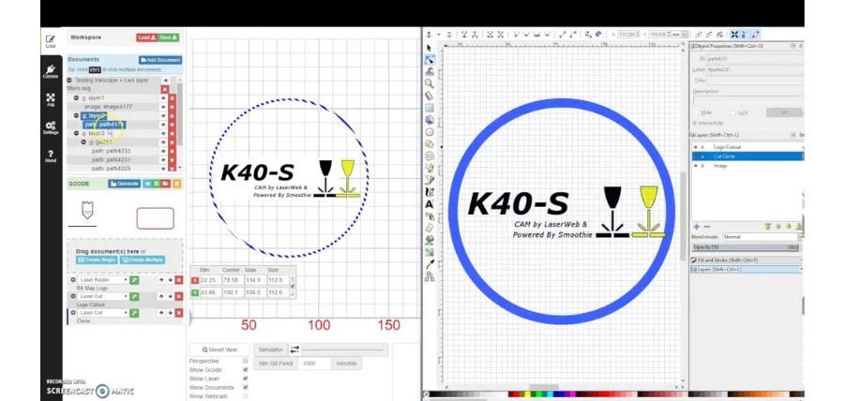The image size is (863, 401).
Task: Toggle visibility of path: path4233
Action: pos(163,151)
